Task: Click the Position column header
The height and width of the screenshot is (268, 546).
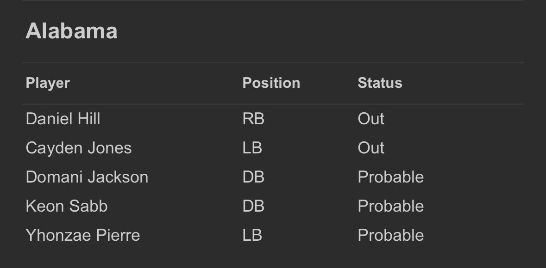Action: (271, 83)
